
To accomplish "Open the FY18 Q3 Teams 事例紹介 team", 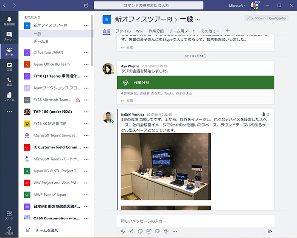I will pos(57,76).
